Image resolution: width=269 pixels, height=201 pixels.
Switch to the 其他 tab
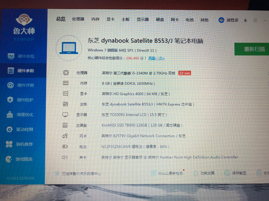coord(204,20)
